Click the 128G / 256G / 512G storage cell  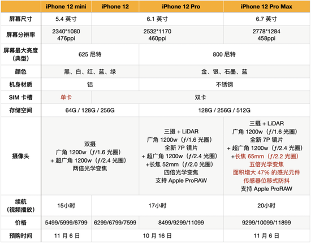coord(224,110)
